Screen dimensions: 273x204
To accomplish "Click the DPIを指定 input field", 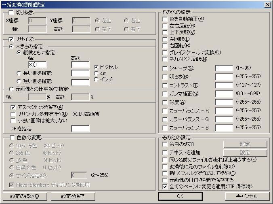I will coord(80,129).
